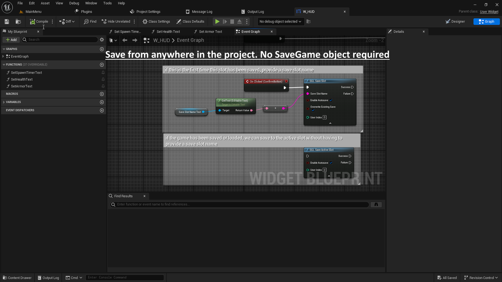502x282 pixels.
Task: Start Play in editor
Action: click(x=217, y=22)
